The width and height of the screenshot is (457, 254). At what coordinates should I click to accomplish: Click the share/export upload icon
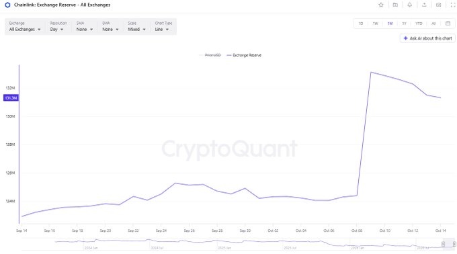tap(424, 5)
